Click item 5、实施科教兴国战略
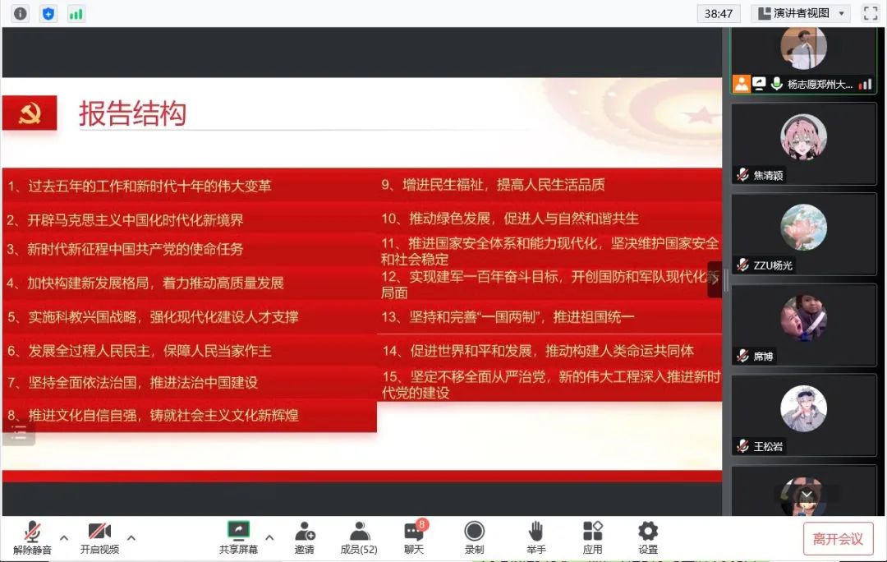This screenshot has width=887, height=562. click(x=153, y=316)
